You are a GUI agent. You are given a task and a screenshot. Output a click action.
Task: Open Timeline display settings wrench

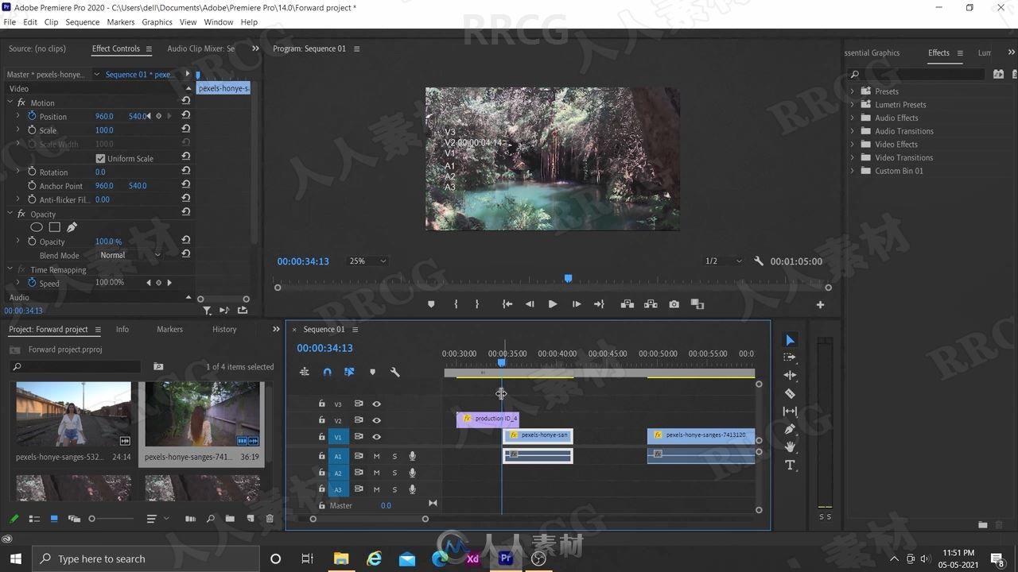click(394, 372)
